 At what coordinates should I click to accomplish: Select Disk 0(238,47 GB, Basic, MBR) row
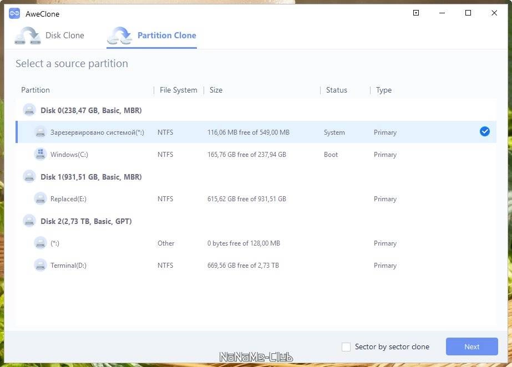[256, 110]
